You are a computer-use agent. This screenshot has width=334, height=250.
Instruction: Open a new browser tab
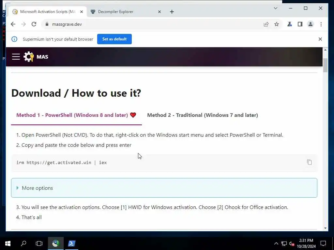[172, 12]
